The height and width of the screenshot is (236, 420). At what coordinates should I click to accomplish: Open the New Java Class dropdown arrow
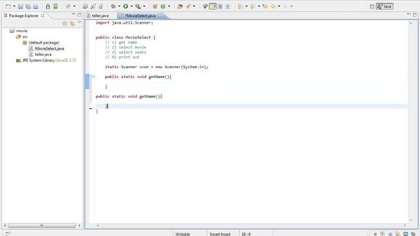tap(169, 6)
